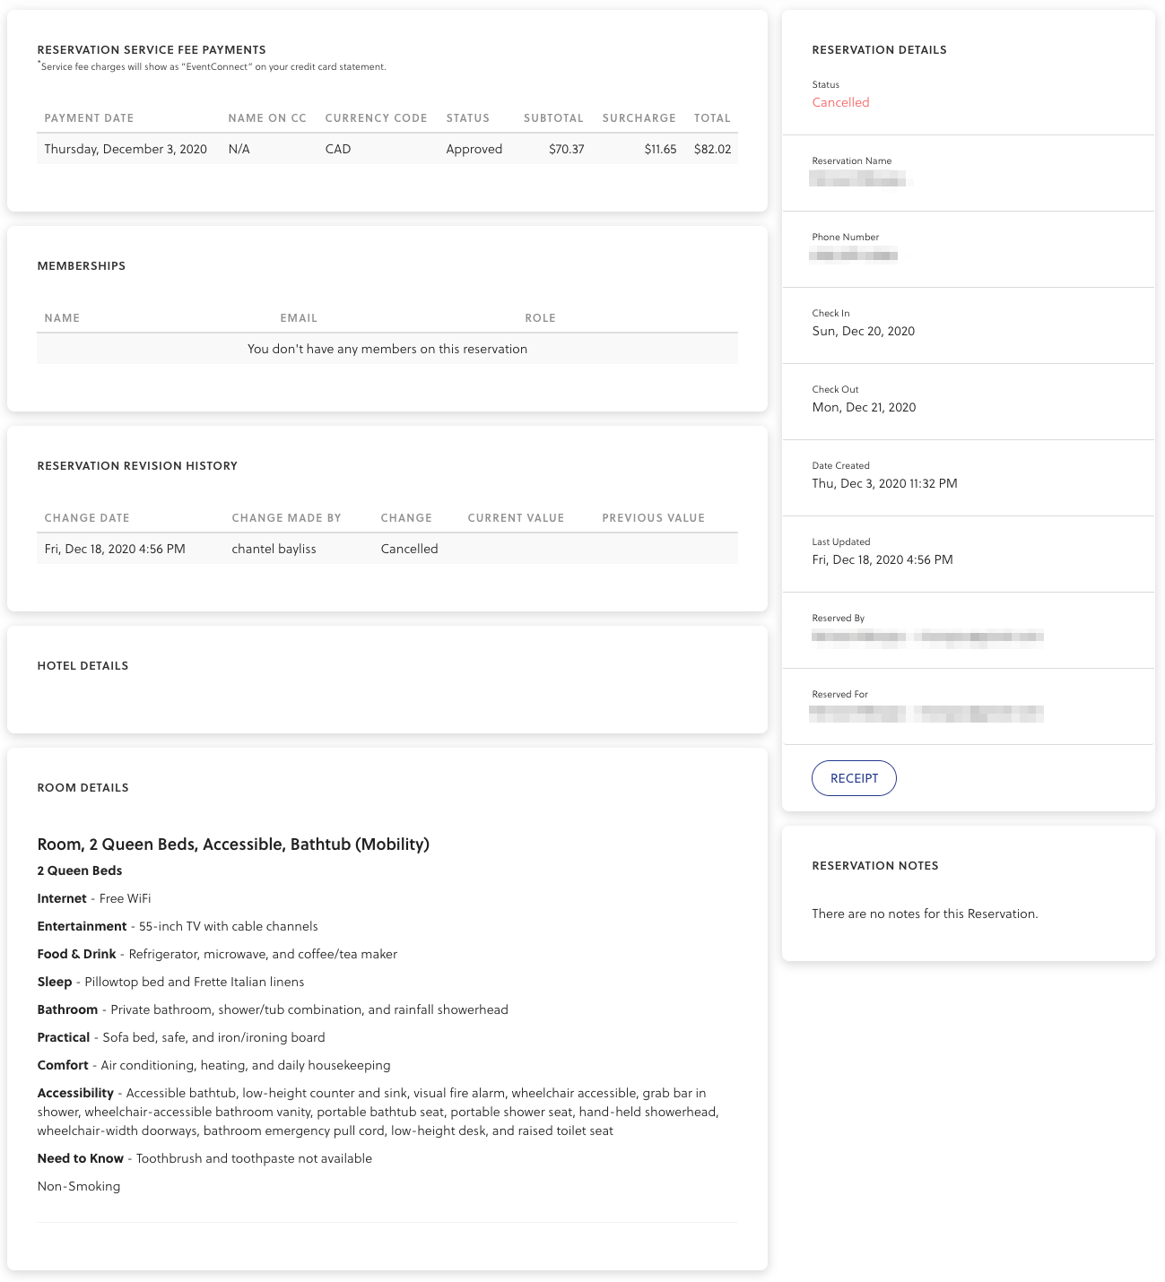This screenshot has height=1282, width=1165.
Task: Click the Approved payment status cell
Action: pyautogui.click(x=474, y=149)
